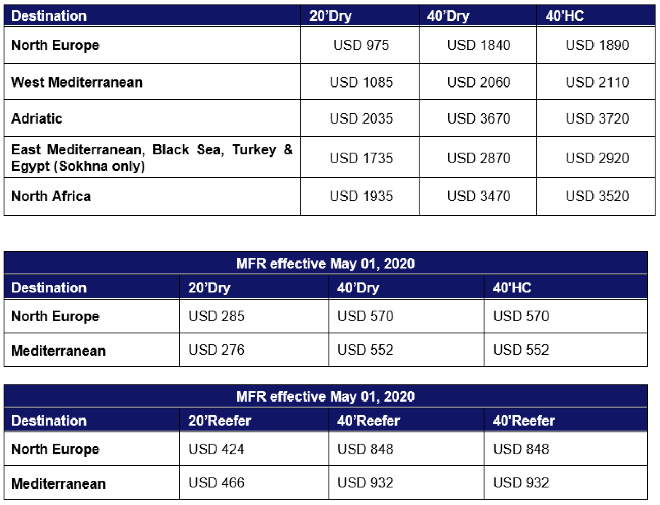Click the North Europe 20'Dry USD 975 cell
660x505 pixels.
click(360, 45)
